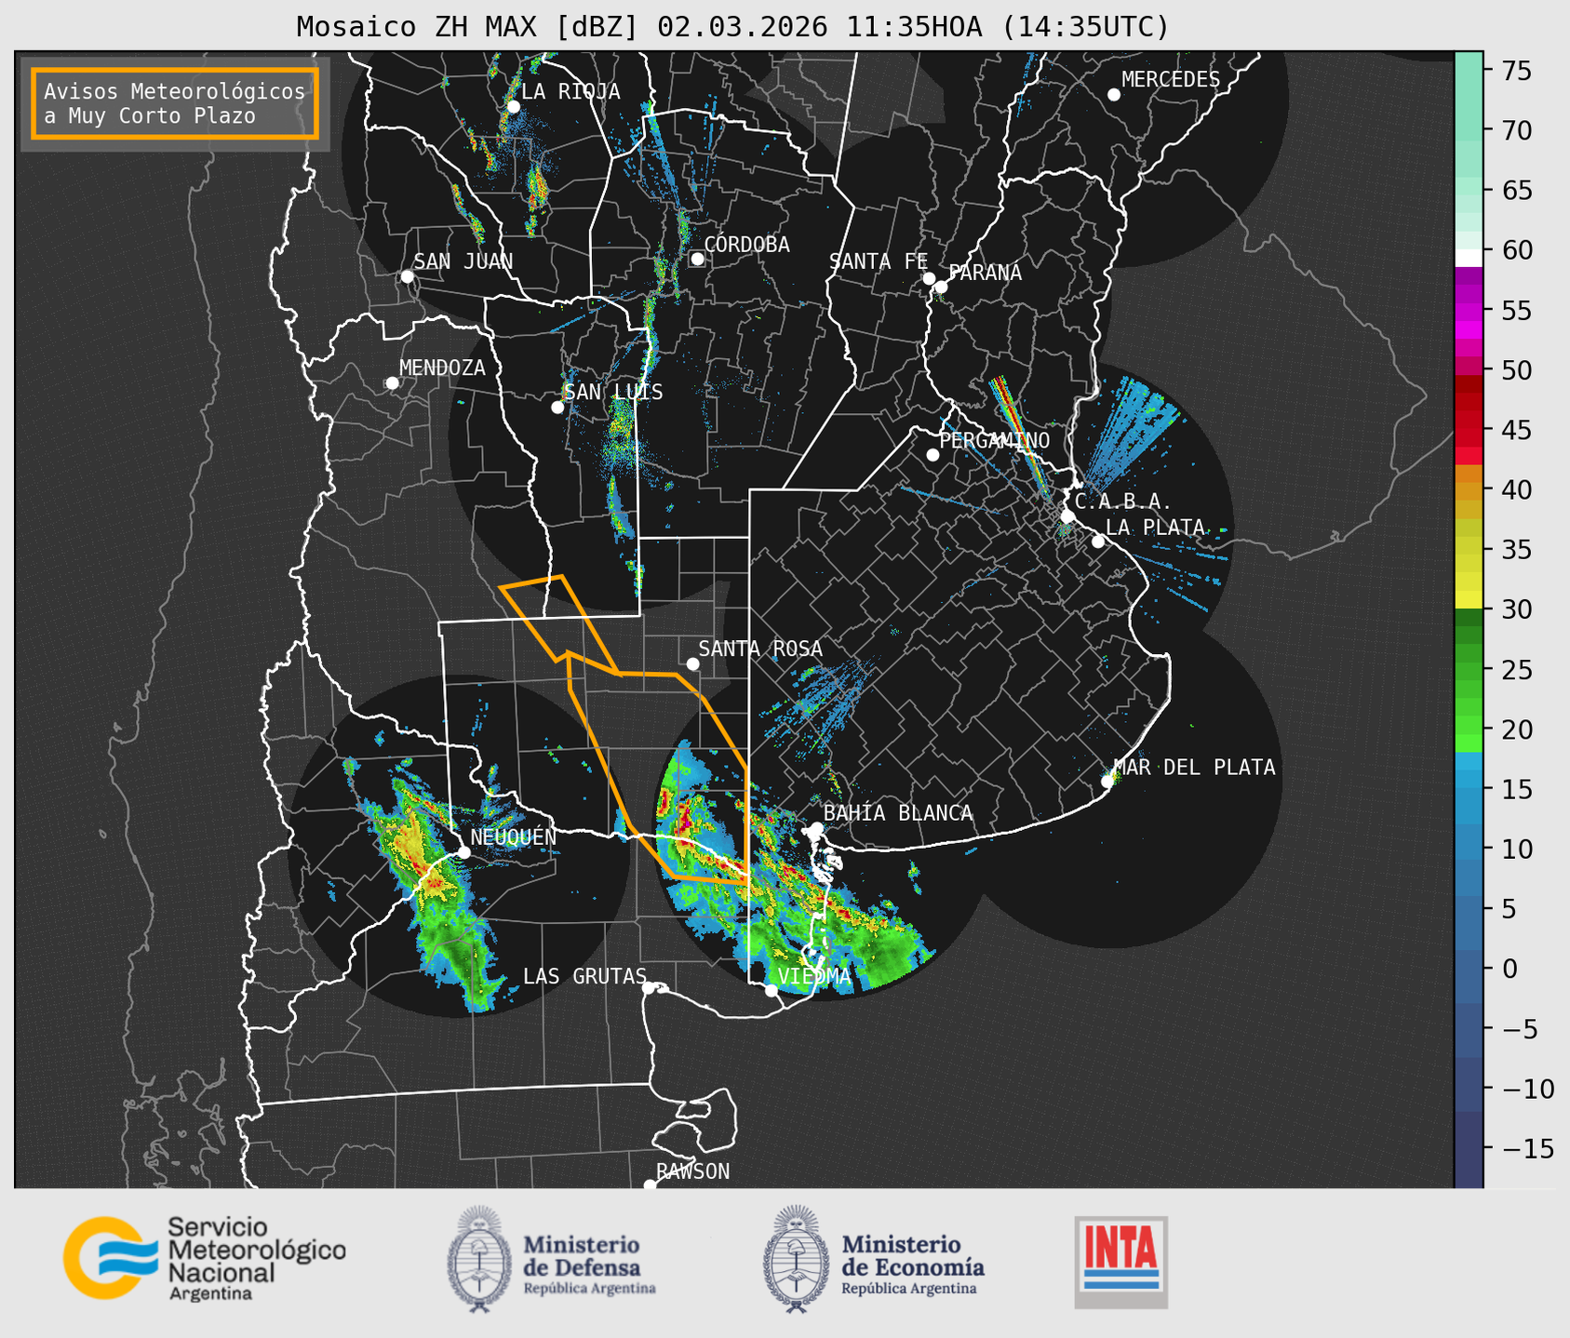The width and height of the screenshot is (1570, 1338).
Task: Click the PERGAMINO label text
Action: 994,440
